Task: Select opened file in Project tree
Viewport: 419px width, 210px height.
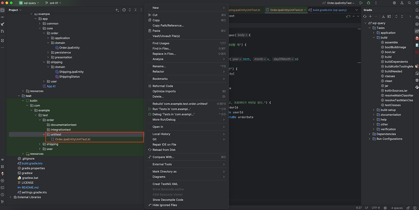Action: coord(124,10)
